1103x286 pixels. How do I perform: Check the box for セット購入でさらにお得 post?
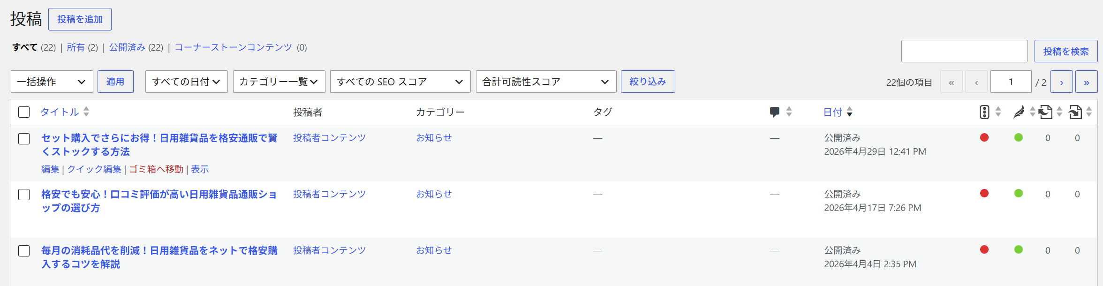pyautogui.click(x=24, y=139)
